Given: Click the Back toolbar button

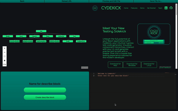Looking at the screenshot, I should 22,1.
